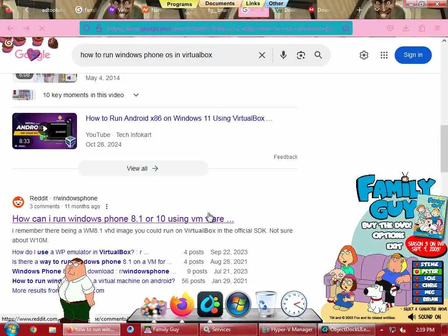Click the Feedback link under videos

(x=285, y=157)
